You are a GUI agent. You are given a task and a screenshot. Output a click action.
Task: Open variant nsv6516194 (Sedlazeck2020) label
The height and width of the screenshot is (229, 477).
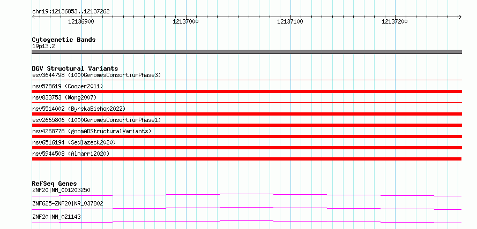click(74, 142)
